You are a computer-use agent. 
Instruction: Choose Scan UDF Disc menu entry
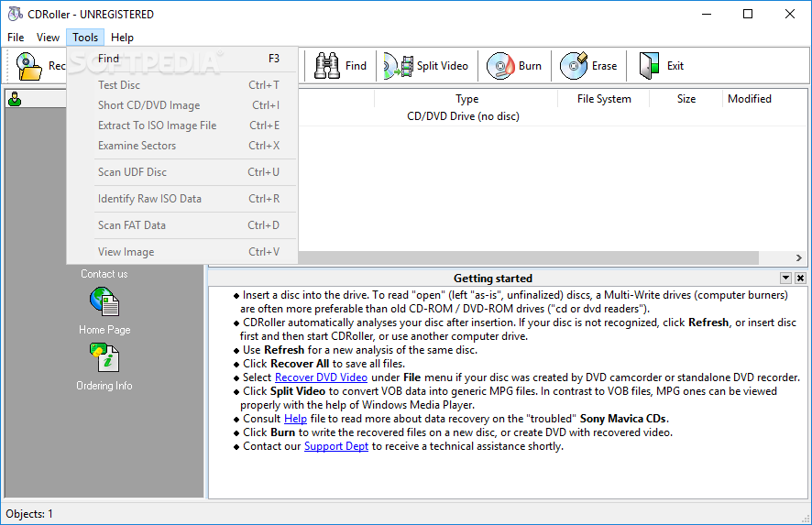[182, 172]
